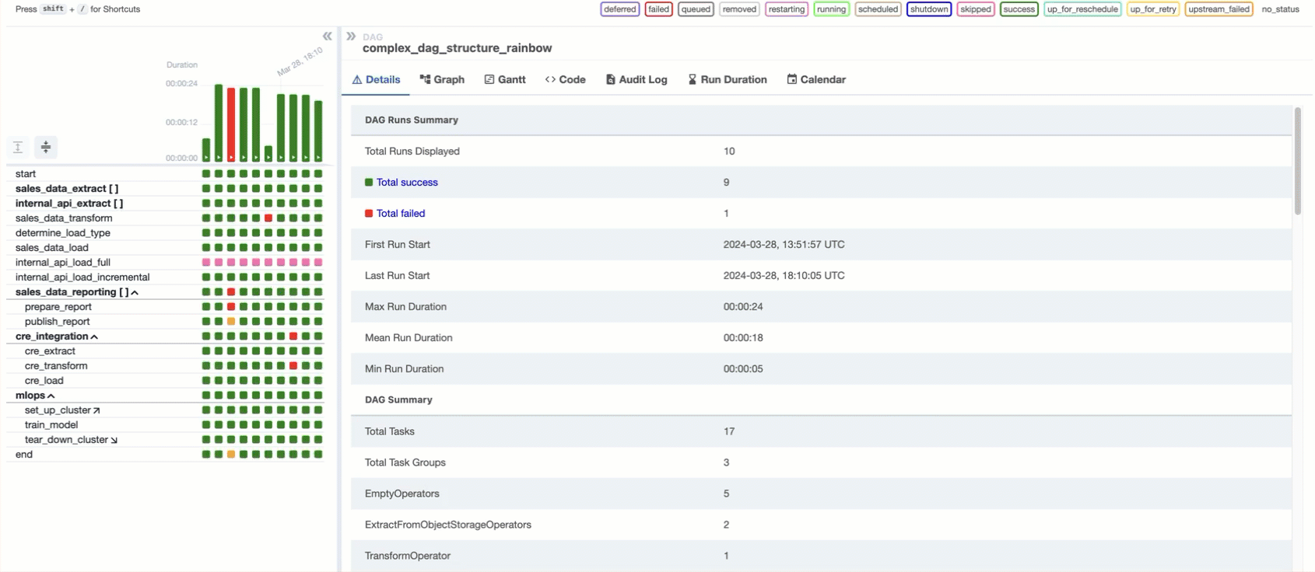Open the Total failed link
Screen dimensions: 1315x572
point(400,214)
